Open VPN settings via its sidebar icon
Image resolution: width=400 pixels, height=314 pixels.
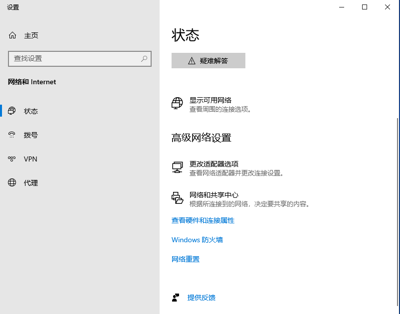click(x=11, y=159)
